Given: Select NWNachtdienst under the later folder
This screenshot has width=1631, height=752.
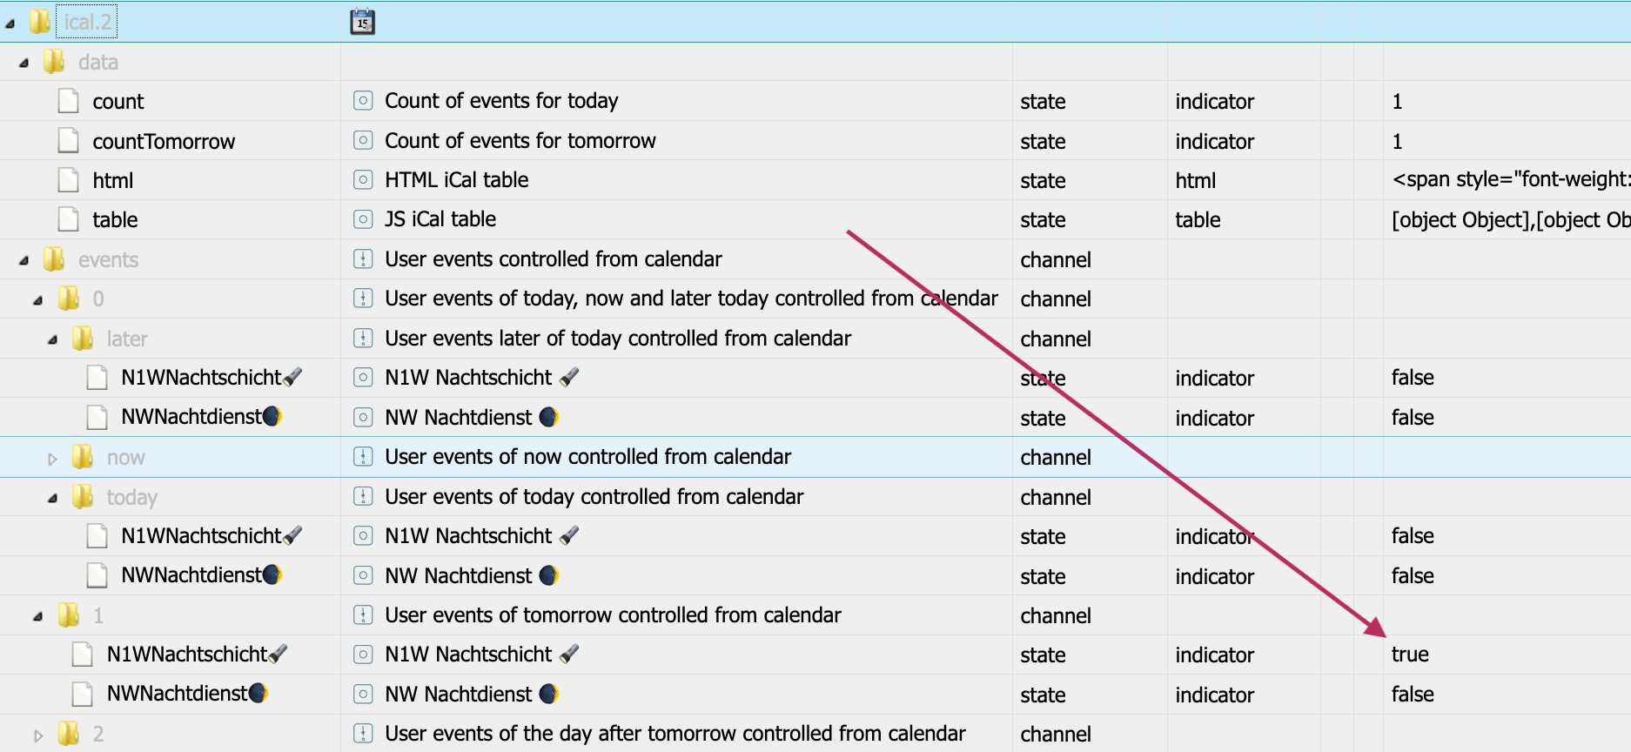Looking at the screenshot, I should 201,417.
